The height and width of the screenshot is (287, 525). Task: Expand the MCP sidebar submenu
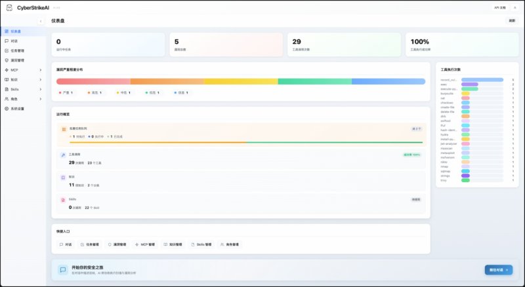pos(41,69)
